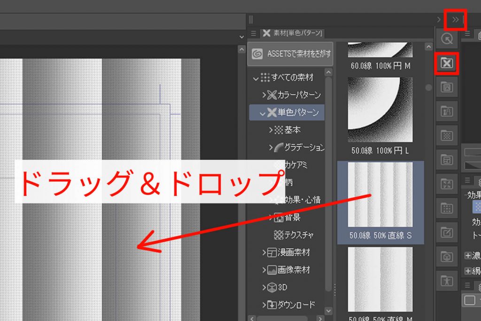
Task: Select 画像素材 folder label
Action: pyautogui.click(x=294, y=270)
